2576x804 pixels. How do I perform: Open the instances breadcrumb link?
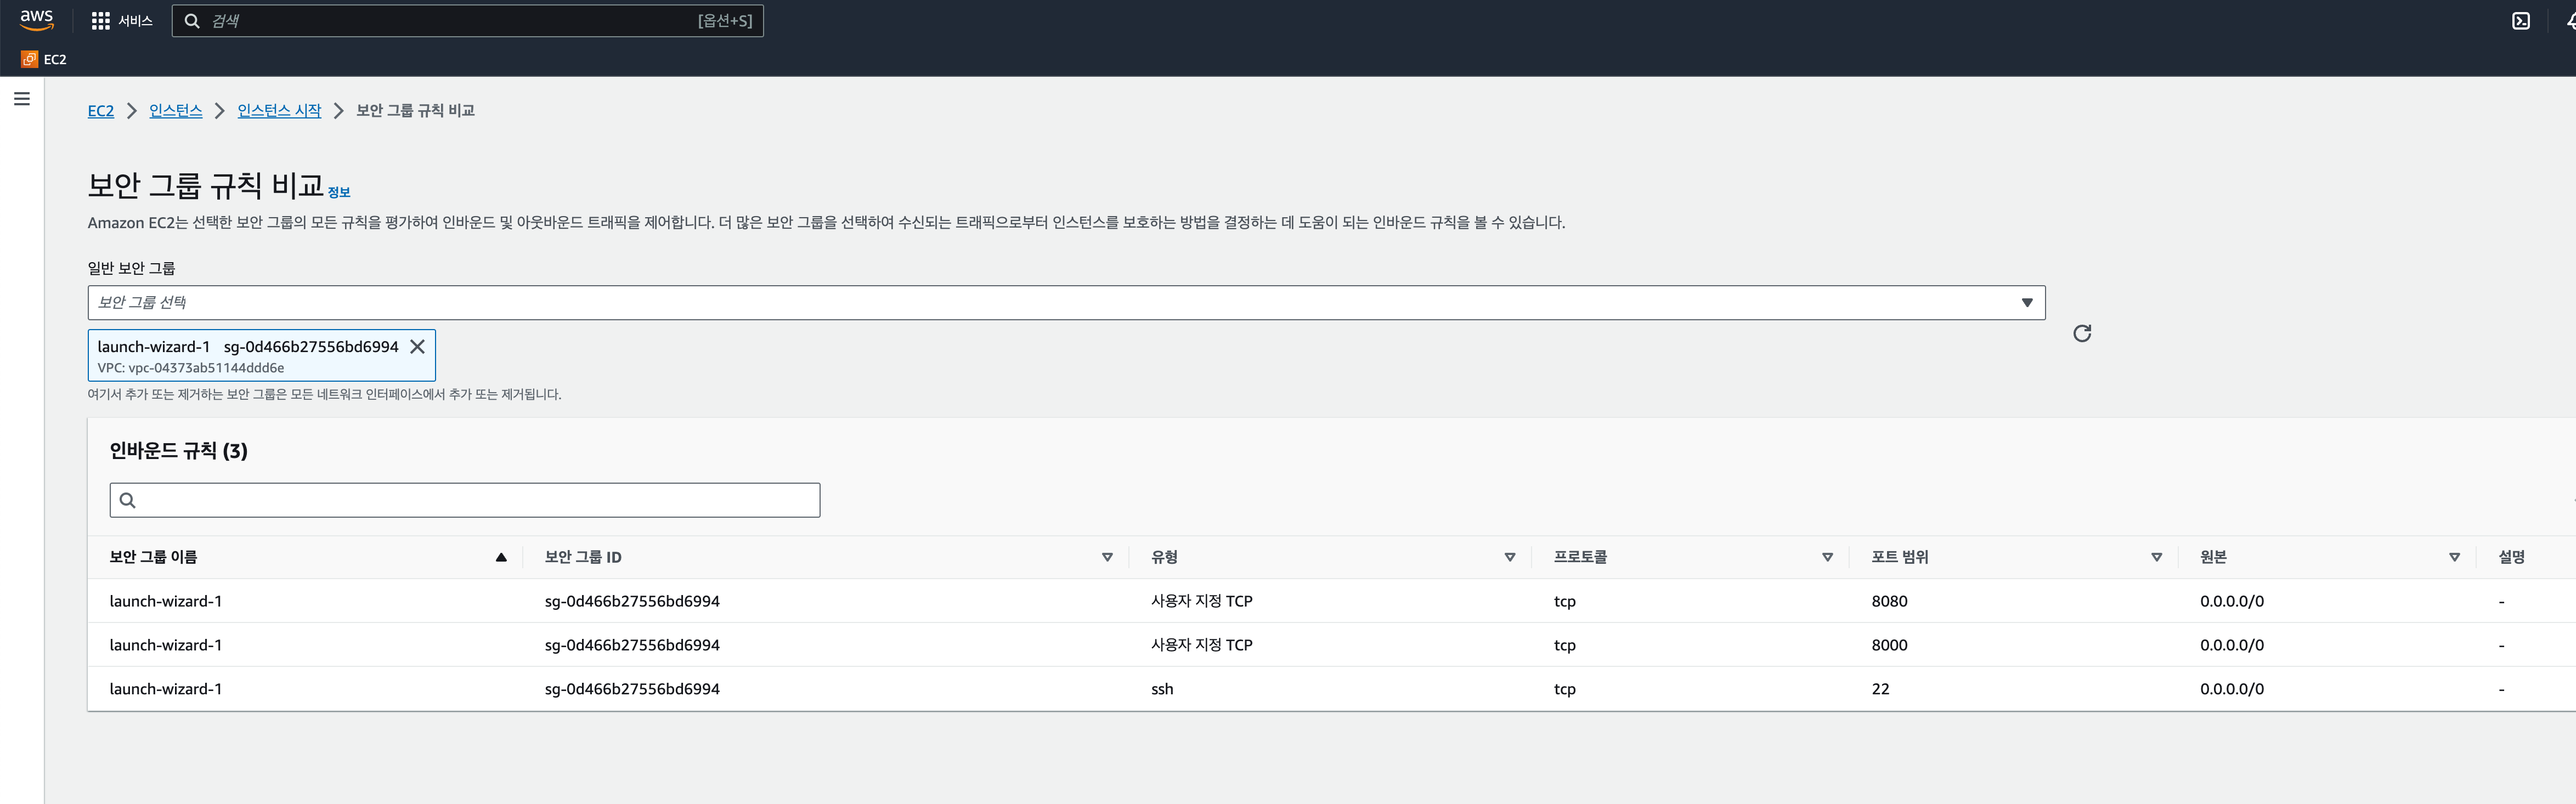click(x=175, y=111)
